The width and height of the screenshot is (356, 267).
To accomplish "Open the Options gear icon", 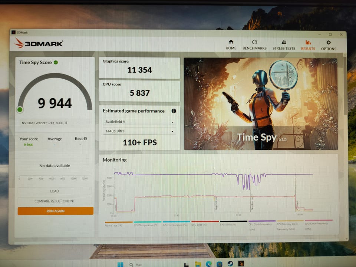I will point(329,42).
